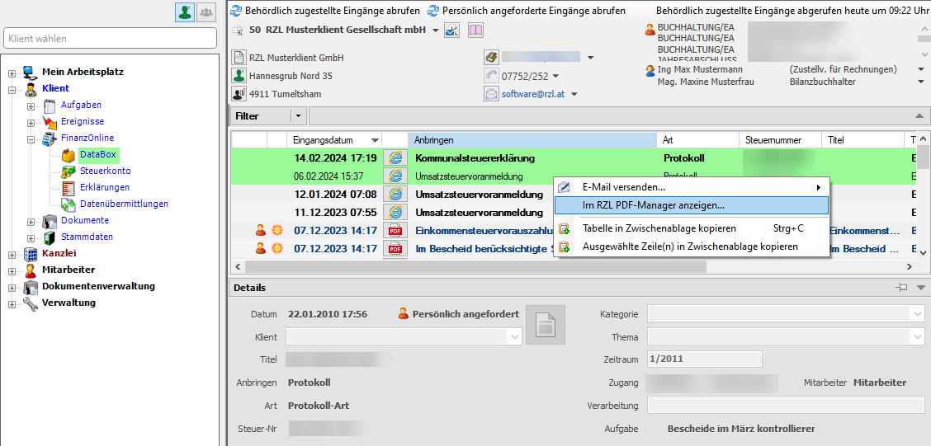931x446 pixels.
Task: Collapse the FinanzOnline tree node
Action: tap(31, 138)
